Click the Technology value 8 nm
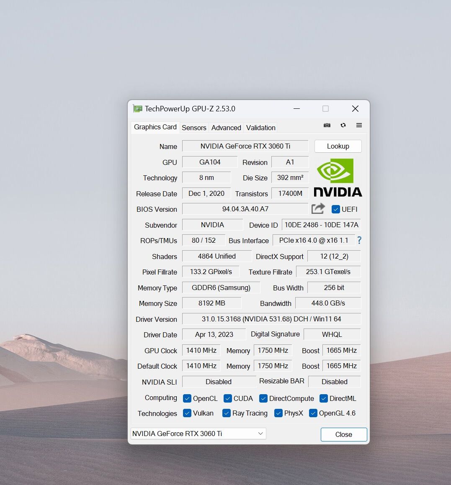This screenshot has height=485, width=451. click(206, 177)
